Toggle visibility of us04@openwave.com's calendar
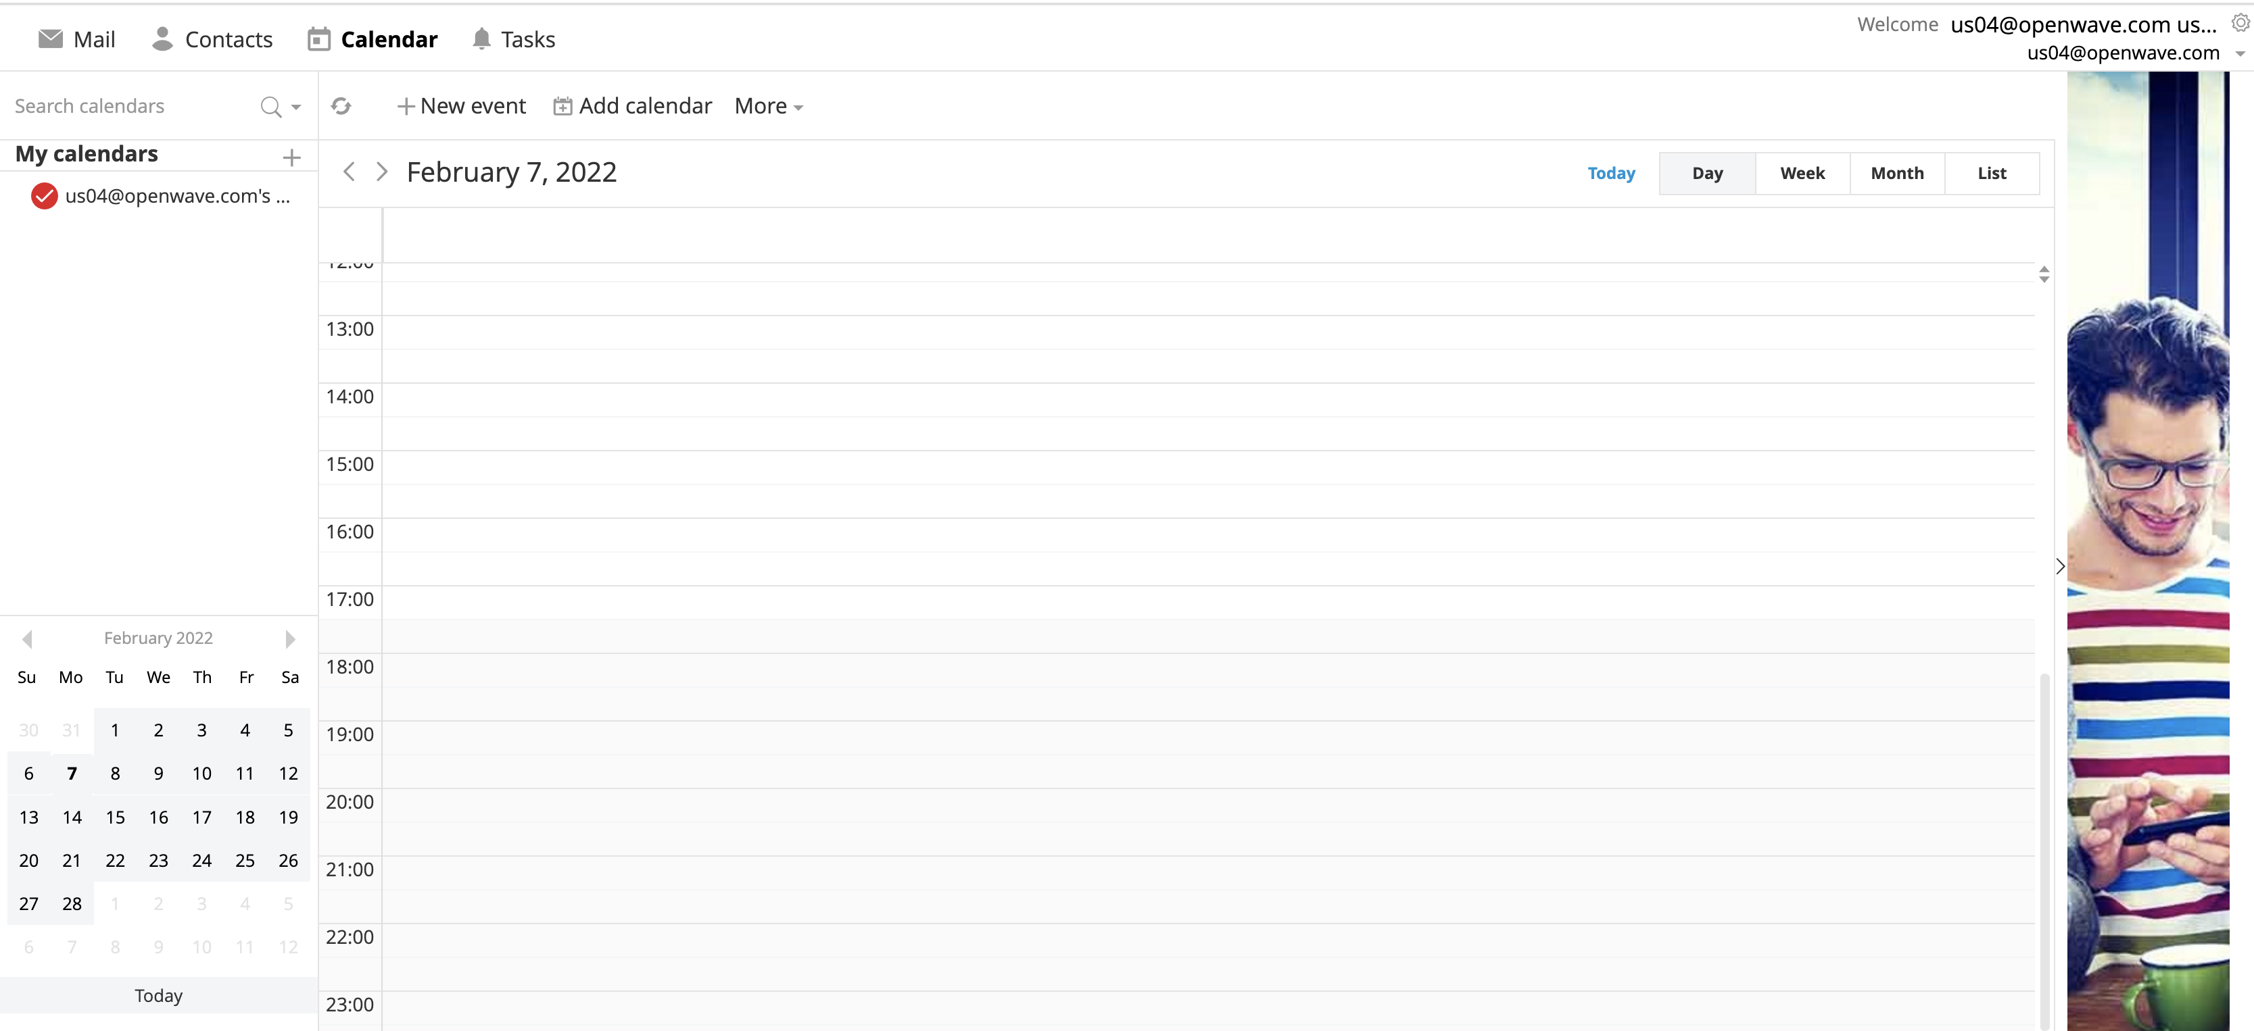Viewport: 2254px width, 1031px height. [43, 195]
